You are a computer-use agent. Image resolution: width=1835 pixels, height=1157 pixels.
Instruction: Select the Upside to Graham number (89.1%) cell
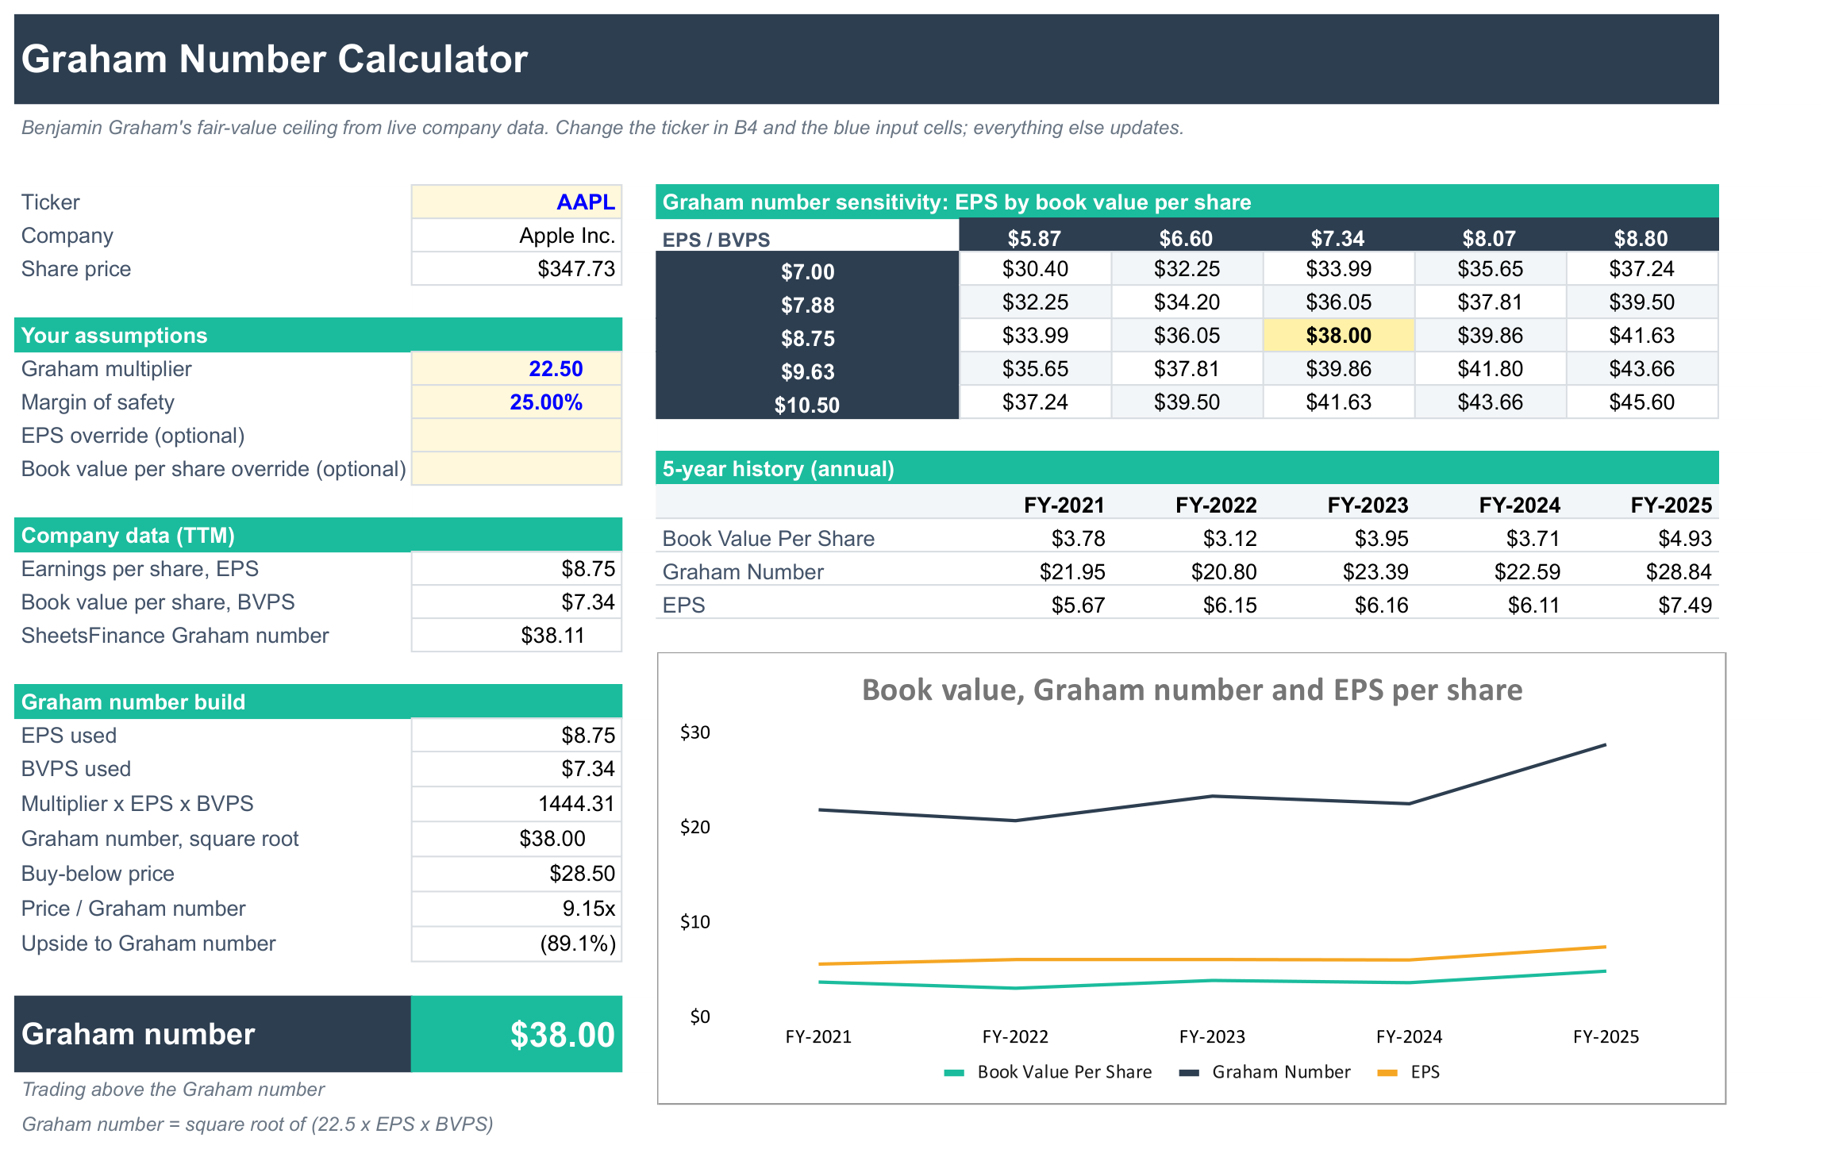pos(516,944)
